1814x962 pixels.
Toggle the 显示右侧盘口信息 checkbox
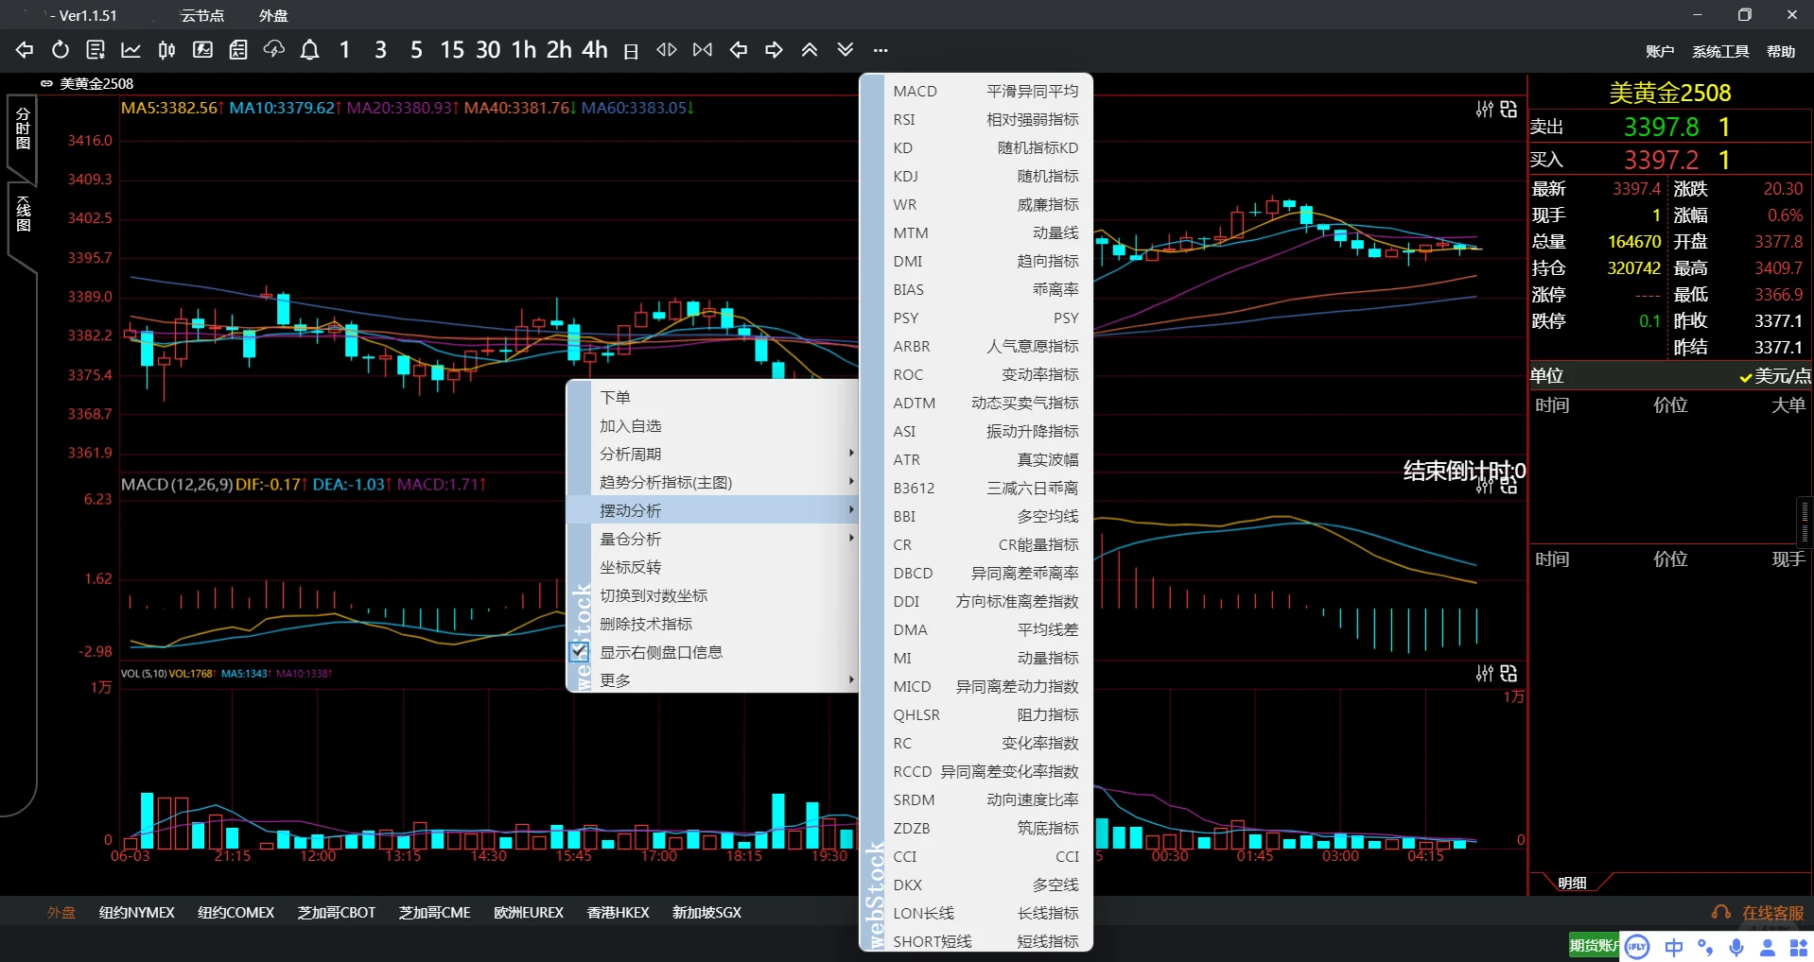click(580, 652)
